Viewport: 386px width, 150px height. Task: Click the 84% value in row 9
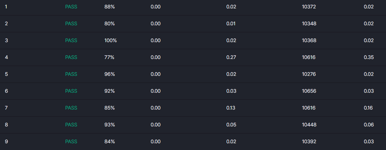110,142
